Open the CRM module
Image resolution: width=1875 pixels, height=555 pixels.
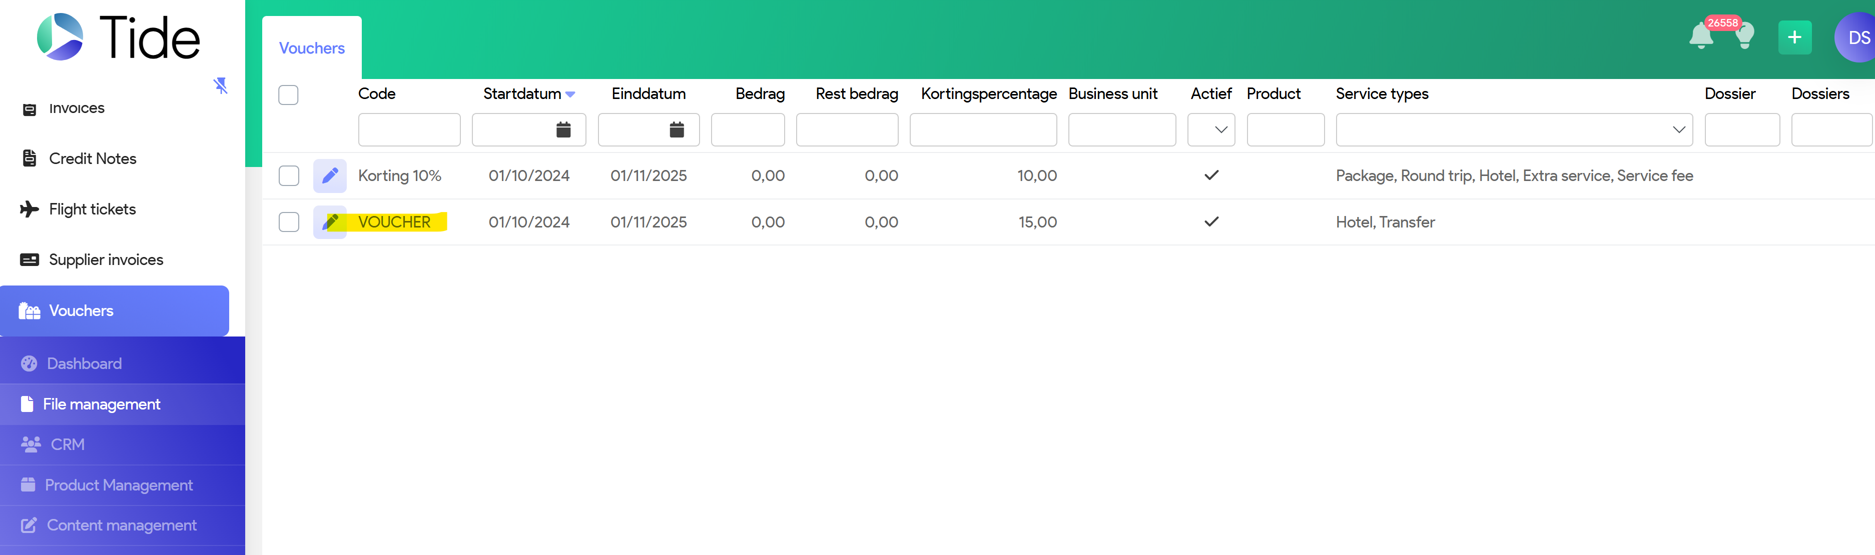[67, 444]
